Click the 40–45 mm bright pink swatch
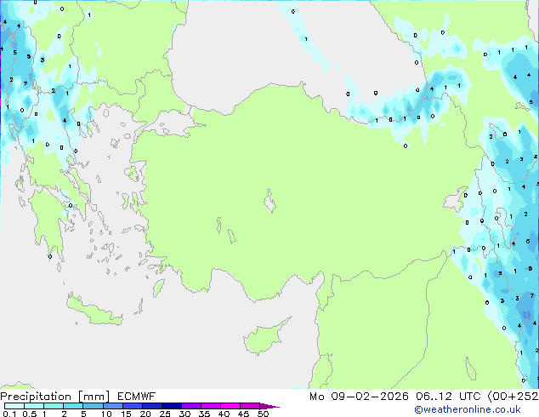Screen dimensions: 539x417 tap(230, 406)
